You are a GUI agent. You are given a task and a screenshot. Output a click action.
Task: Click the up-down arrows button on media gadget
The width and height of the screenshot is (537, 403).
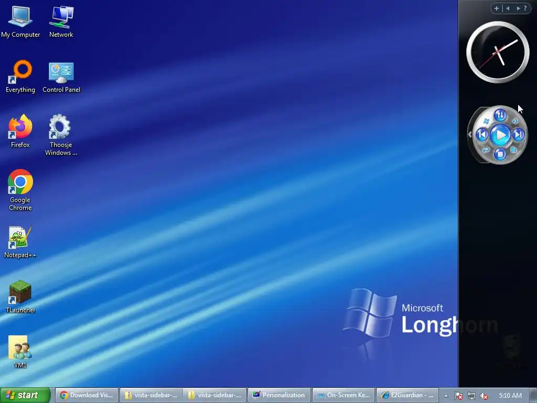pyautogui.click(x=500, y=115)
